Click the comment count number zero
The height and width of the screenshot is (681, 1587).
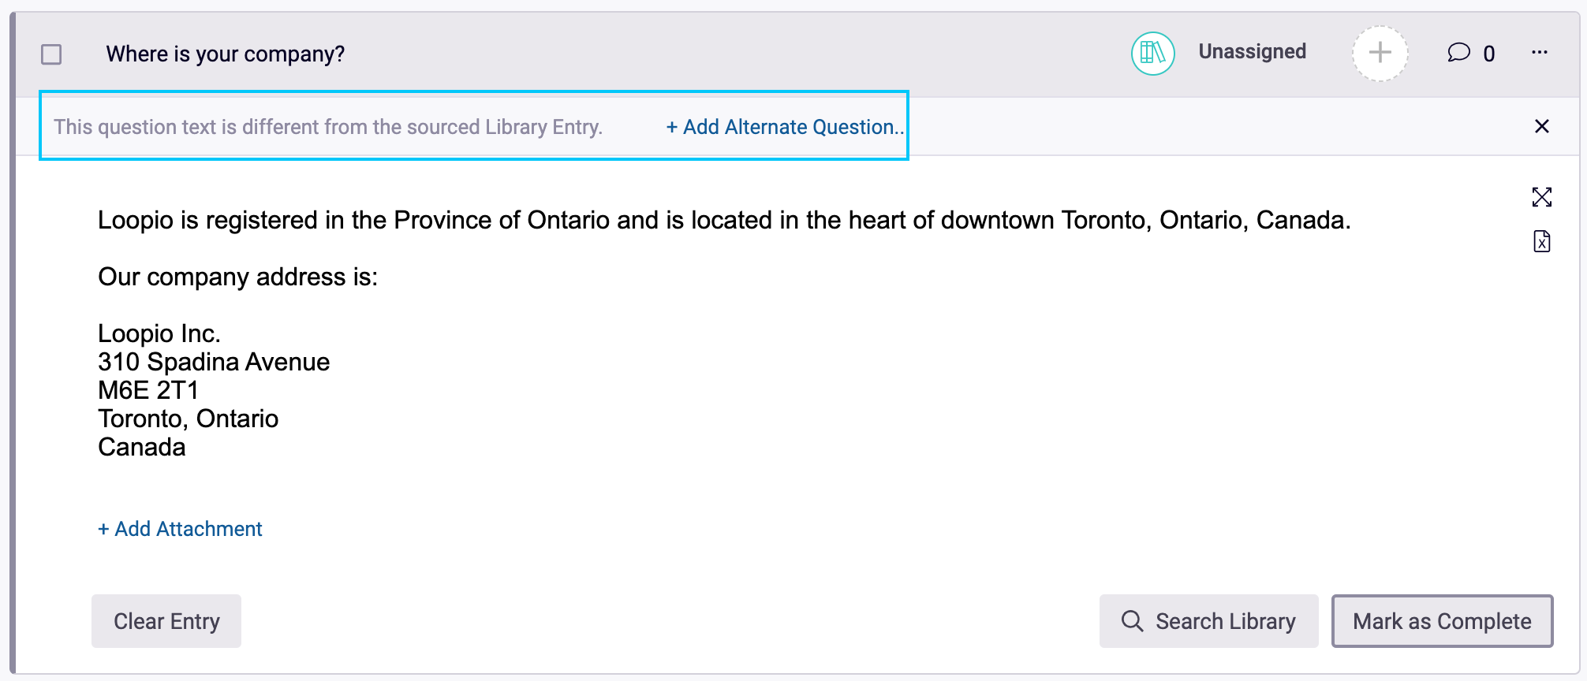tap(1488, 54)
